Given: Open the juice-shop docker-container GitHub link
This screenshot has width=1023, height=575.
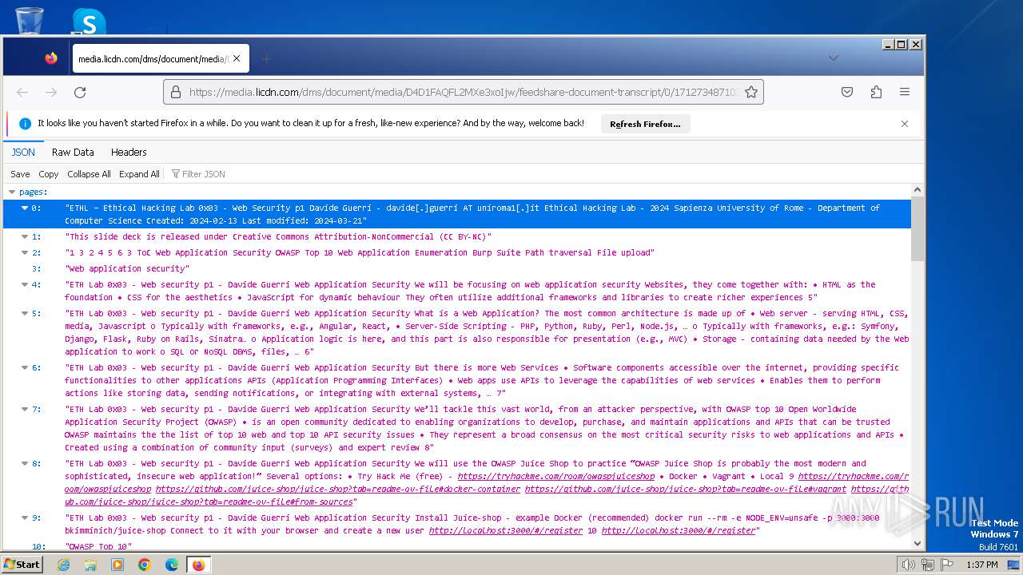Looking at the screenshot, I should click(x=338, y=490).
